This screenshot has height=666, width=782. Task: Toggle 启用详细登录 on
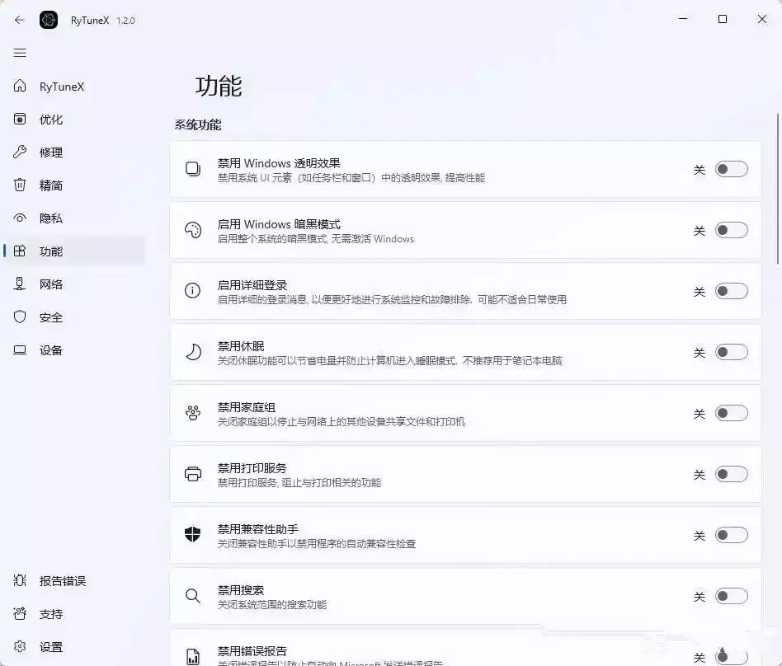tap(730, 292)
